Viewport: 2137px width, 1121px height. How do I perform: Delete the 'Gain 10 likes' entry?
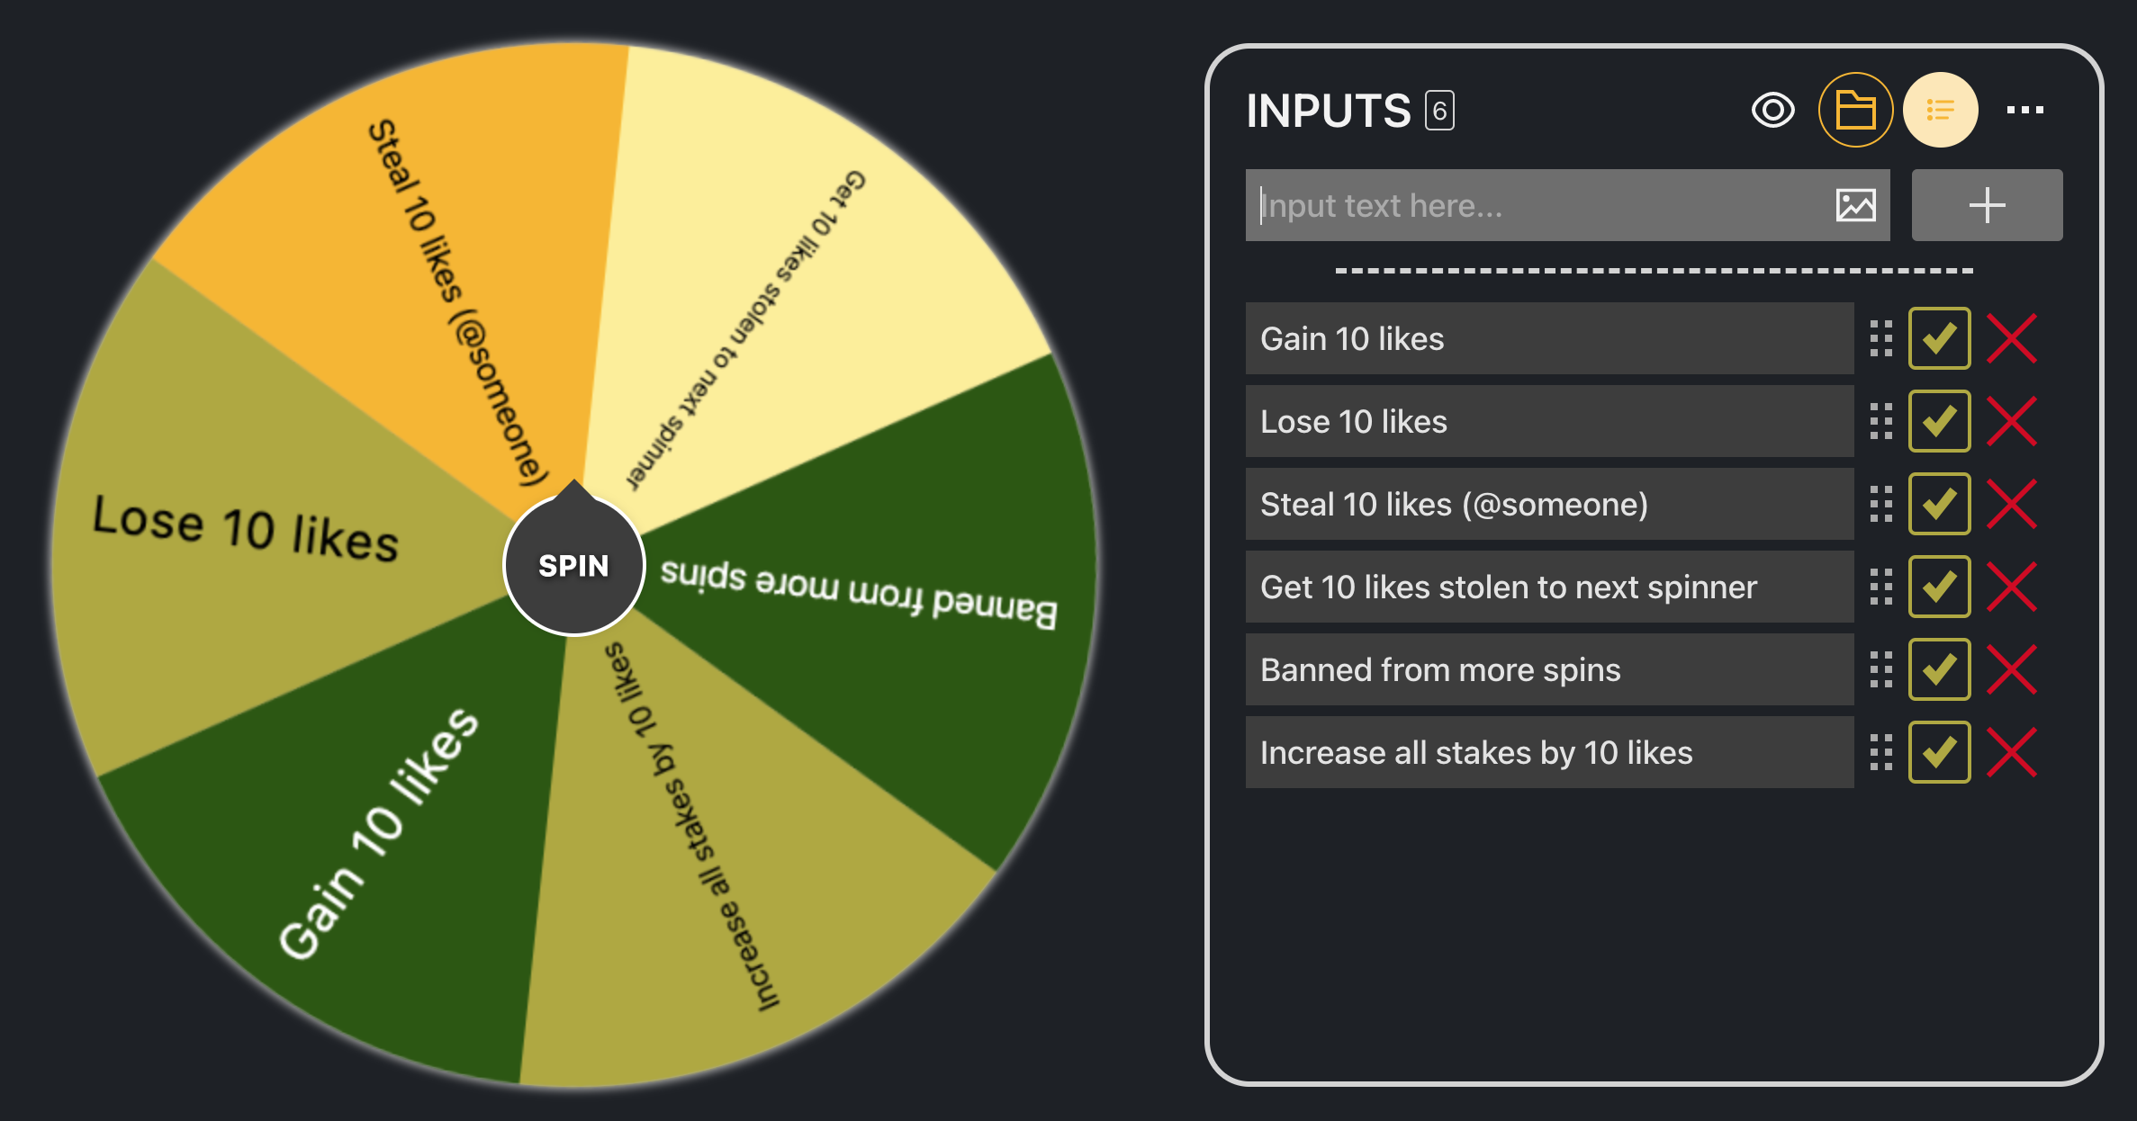[x=2012, y=338]
